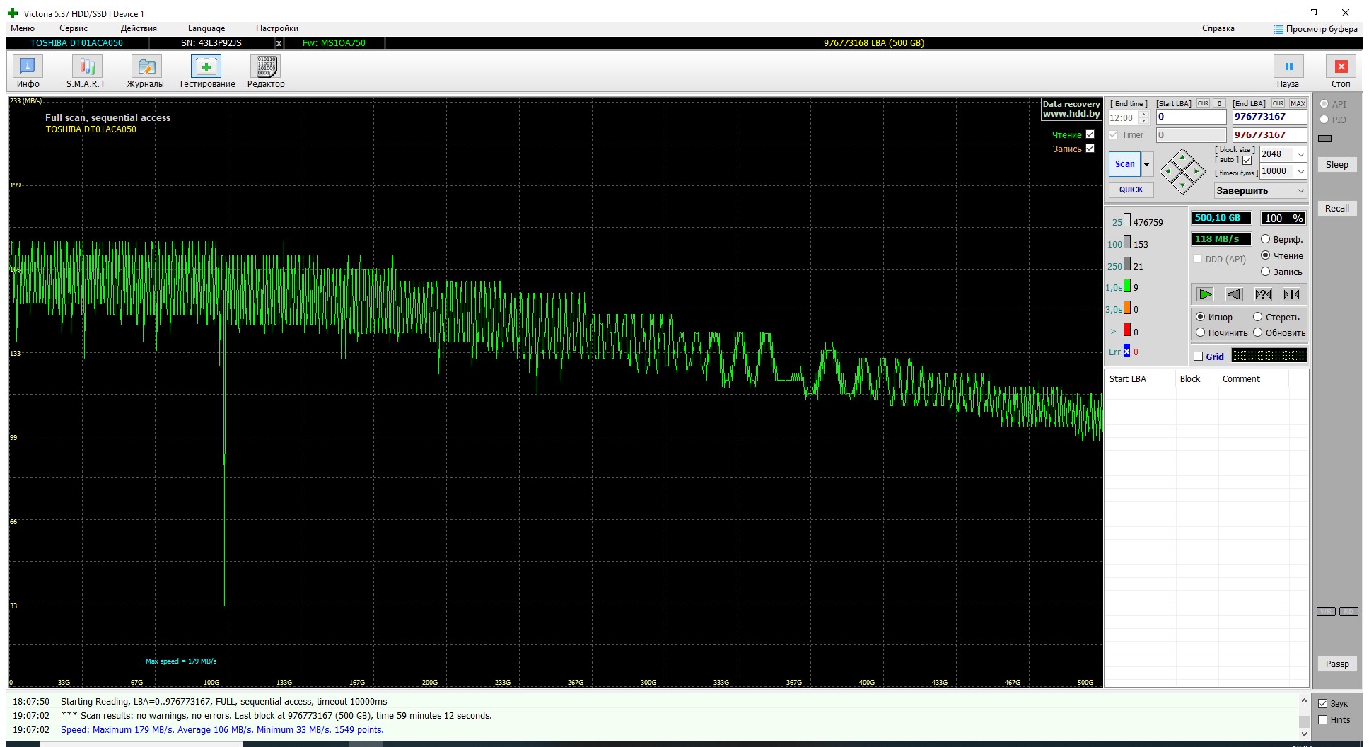This screenshot has height=747, width=1369.
Task: Enable the Grid checkbox
Action: click(x=1198, y=357)
